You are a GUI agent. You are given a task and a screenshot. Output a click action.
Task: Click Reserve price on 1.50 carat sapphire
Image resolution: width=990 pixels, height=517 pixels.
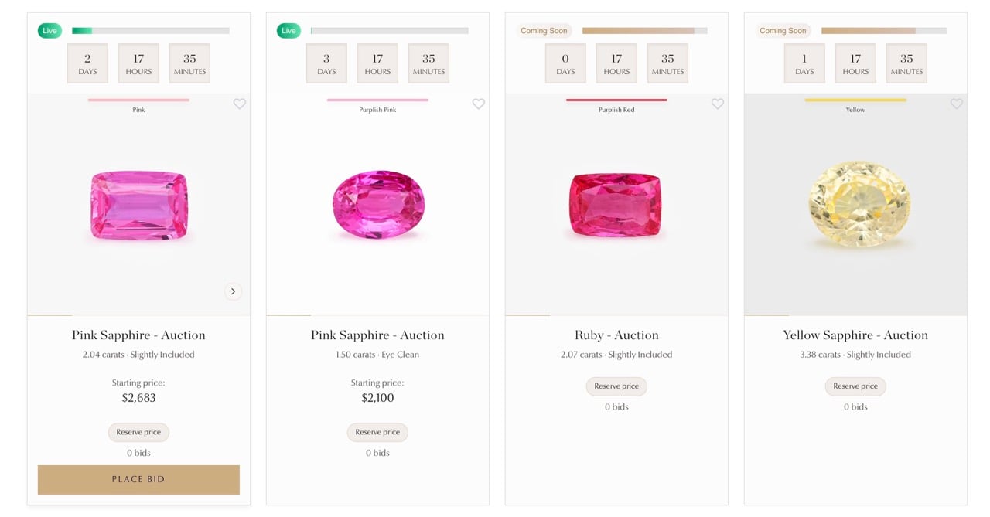tap(377, 432)
